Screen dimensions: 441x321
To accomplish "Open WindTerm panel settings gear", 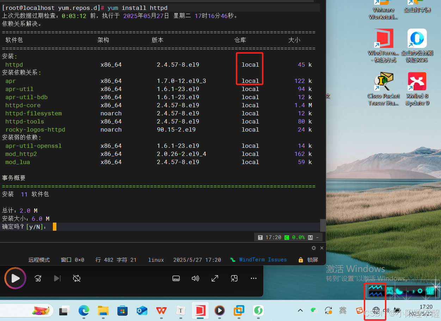I will (314, 248).
